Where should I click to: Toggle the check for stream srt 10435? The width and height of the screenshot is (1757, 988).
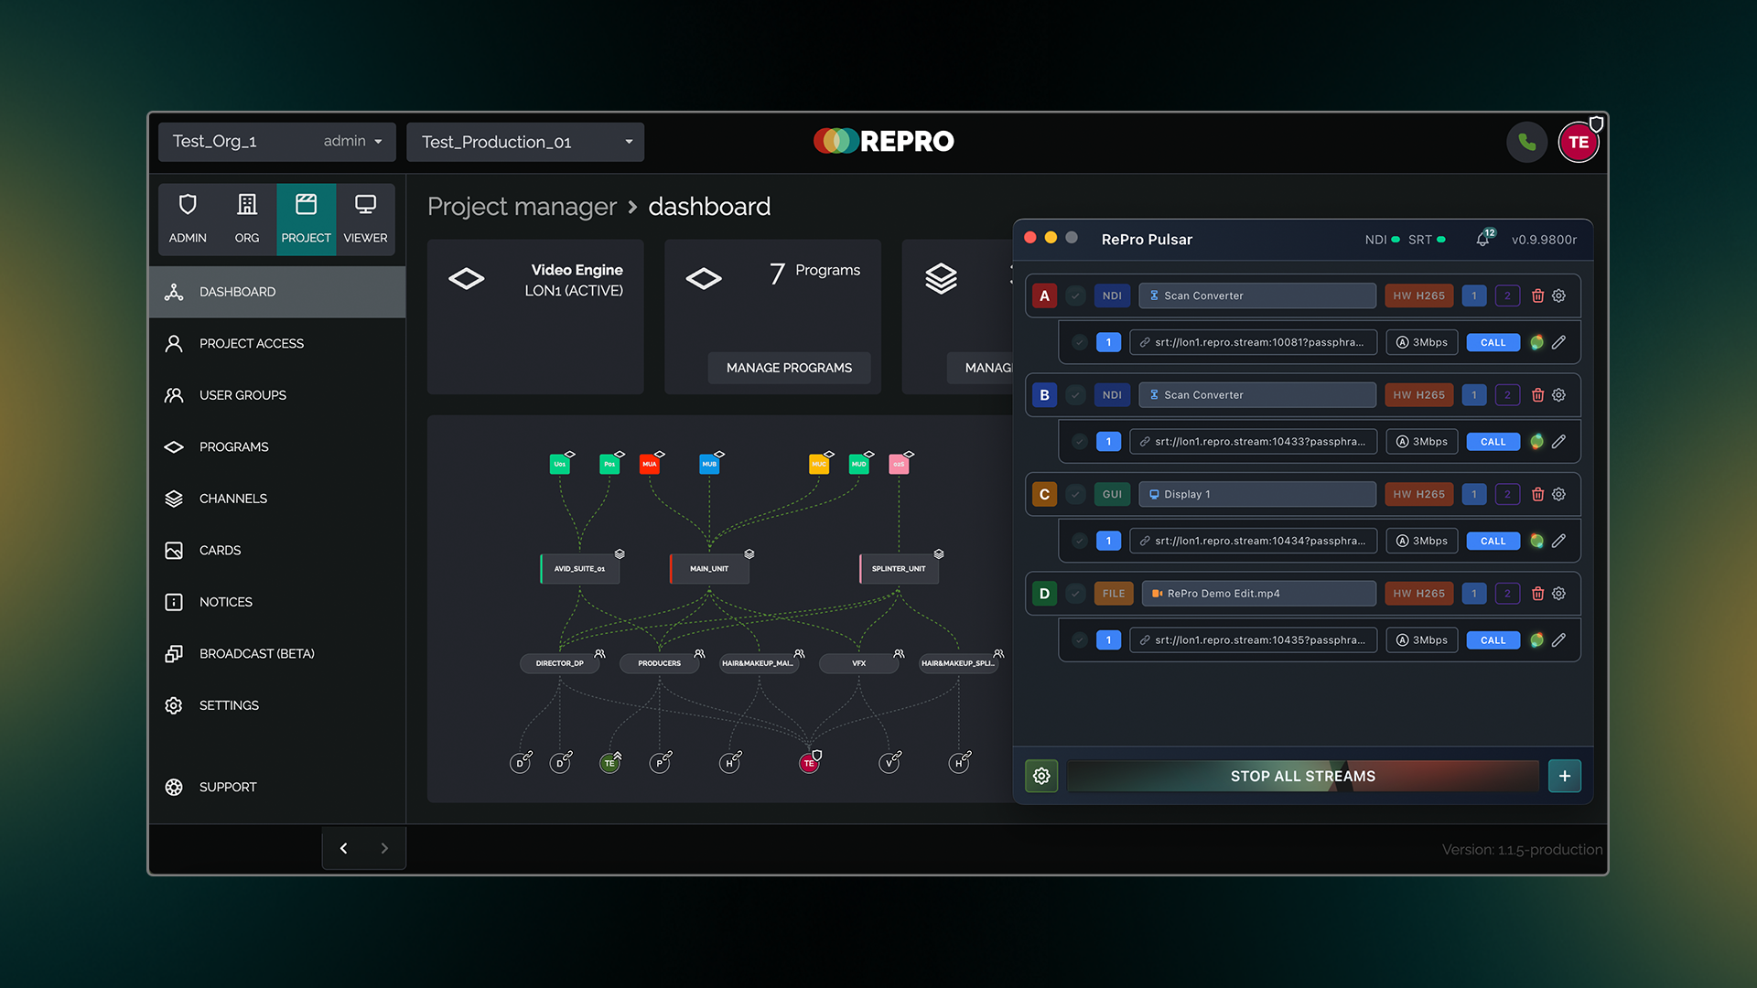coord(1080,640)
